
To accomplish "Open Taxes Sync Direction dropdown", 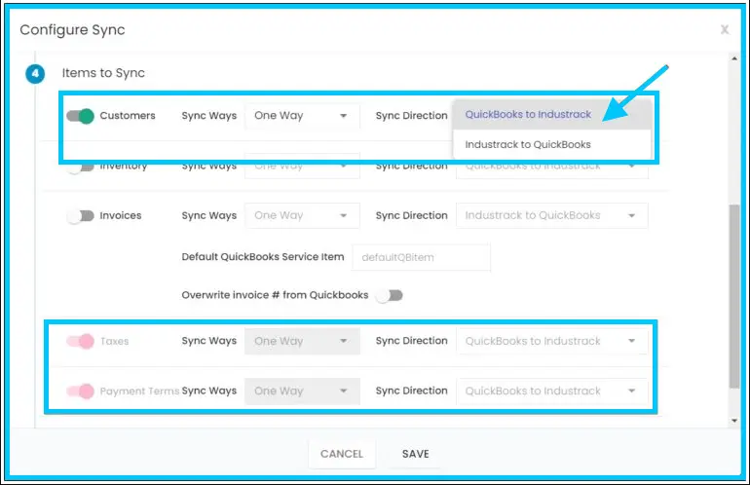I will 552,341.
